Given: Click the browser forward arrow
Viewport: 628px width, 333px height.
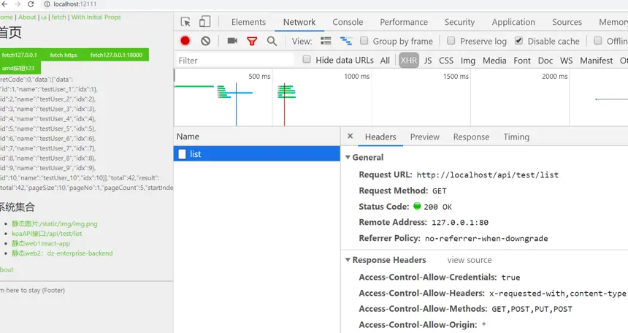Looking at the screenshot, I should [18, 4].
